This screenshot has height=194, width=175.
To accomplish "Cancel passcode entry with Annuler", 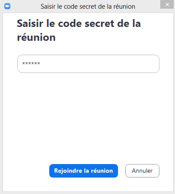I will tap(142, 171).
